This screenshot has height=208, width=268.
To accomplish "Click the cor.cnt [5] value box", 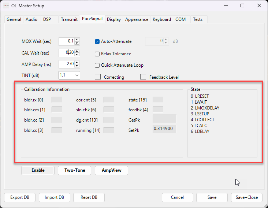I will (x=109, y=100).
